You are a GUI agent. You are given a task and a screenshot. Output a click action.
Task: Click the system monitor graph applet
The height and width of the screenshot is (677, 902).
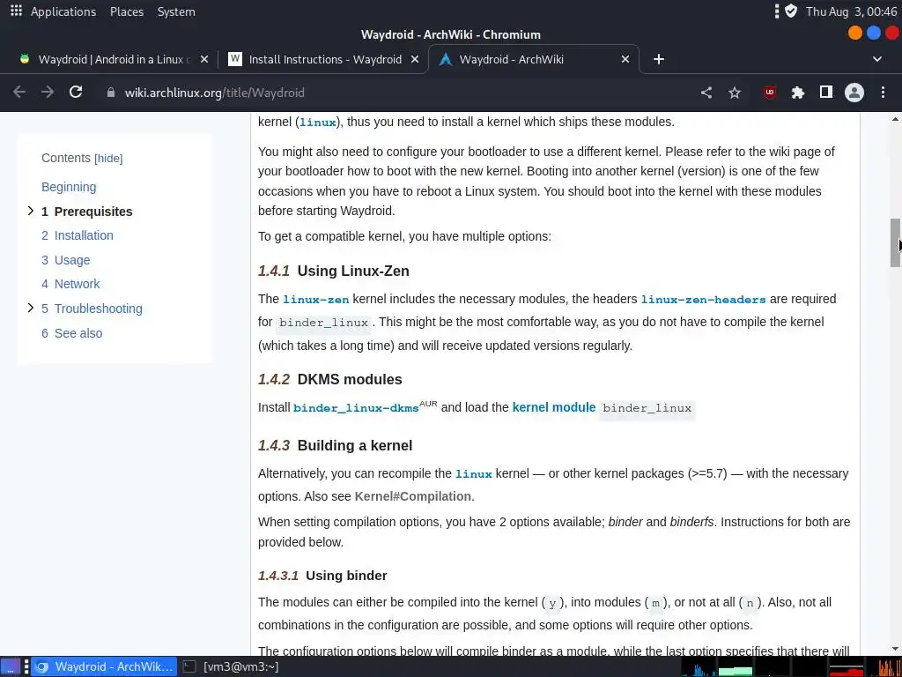[790, 666]
